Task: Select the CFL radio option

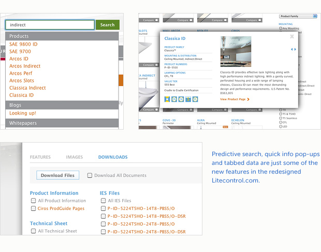Action: 281,122
